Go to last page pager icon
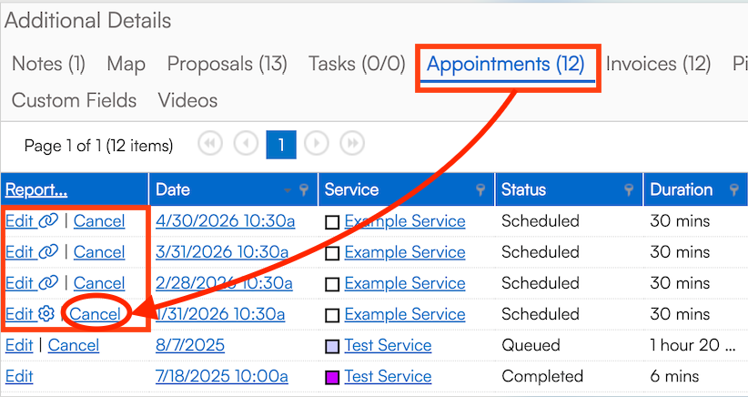748x397 pixels. [352, 144]
